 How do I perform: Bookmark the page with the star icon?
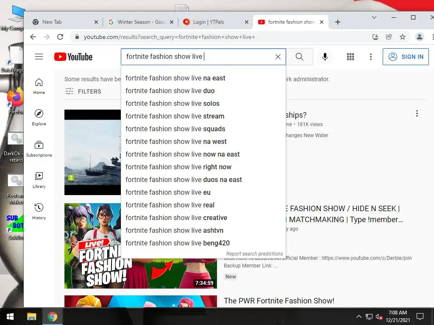tap(403, 37)
